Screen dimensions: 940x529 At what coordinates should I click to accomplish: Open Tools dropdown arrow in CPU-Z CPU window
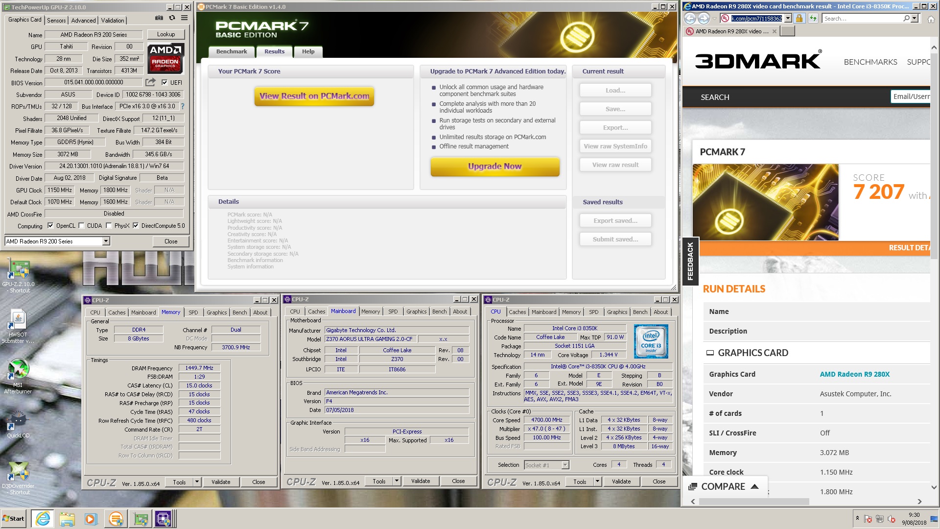tap(597, 482)
